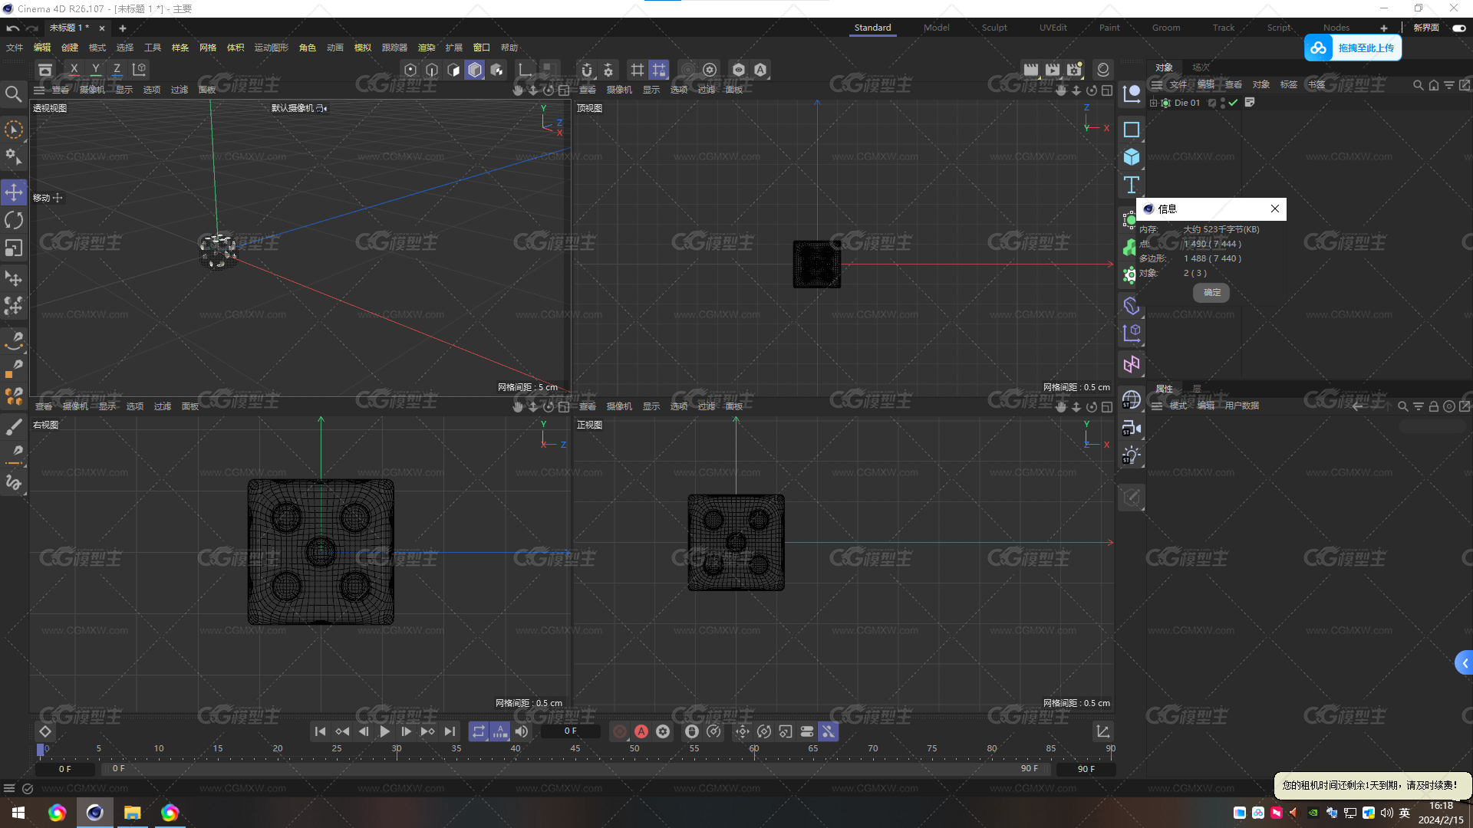Select the Rotate tool

(x=14, y=221)
